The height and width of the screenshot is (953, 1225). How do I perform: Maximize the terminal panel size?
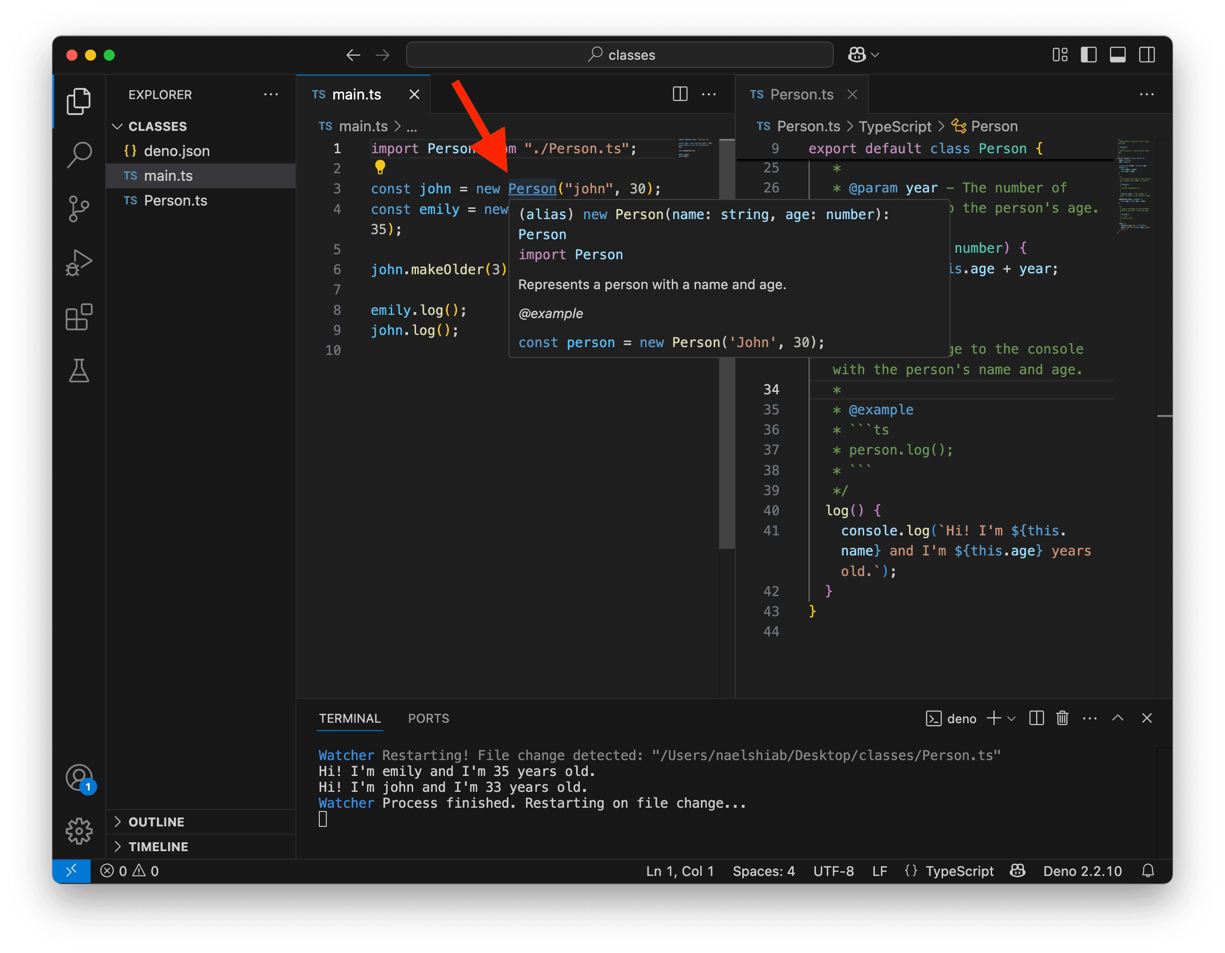[1117, 718]
